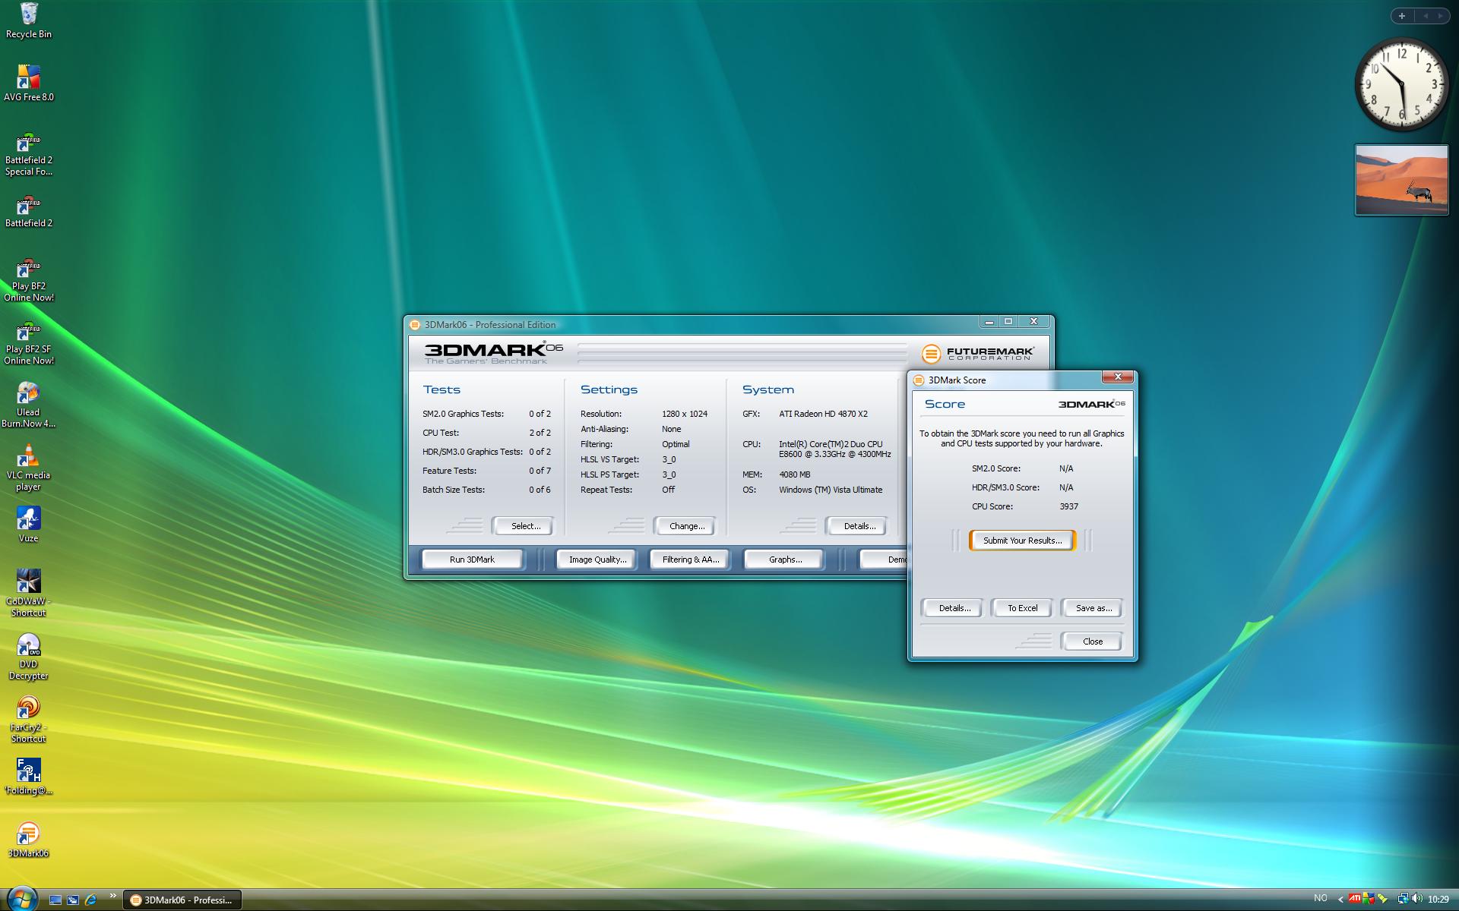Click Switch between windows quick launch icon
This screenshot has height=911, width=1459.
tap(73, 900)
